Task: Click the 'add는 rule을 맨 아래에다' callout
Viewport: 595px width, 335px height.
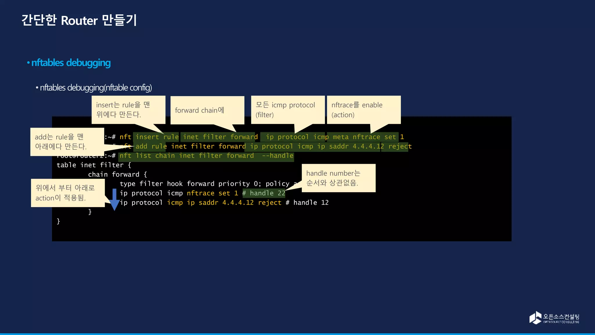Action: point(67,142)
